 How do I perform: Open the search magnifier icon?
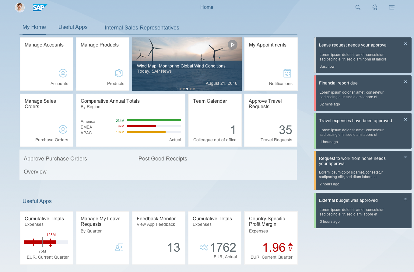point(358,7)
